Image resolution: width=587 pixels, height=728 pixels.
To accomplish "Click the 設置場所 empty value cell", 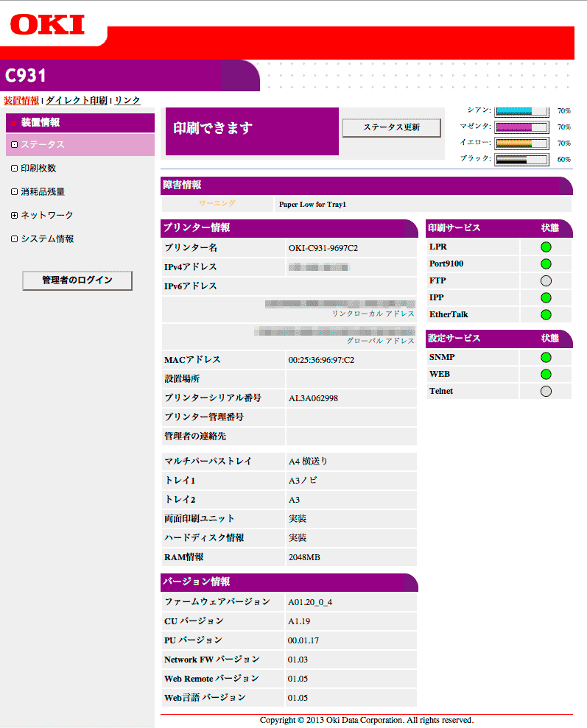I will [x=351, y=379].
